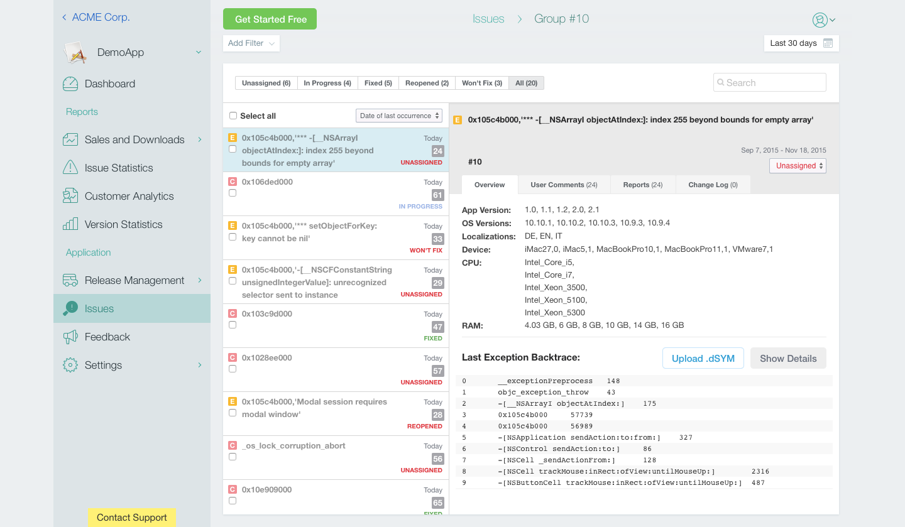Expand the Release Management submenu arrow
The width and height of the screenshot is (905, 527).
pos(200,280)
